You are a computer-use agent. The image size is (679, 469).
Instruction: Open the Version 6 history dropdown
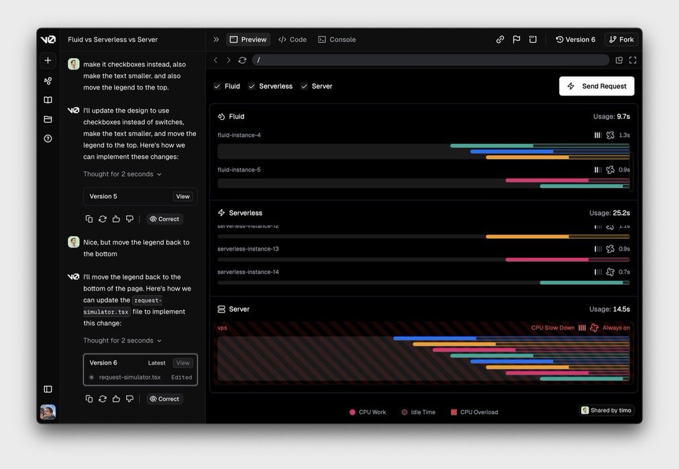click(576, 40)
